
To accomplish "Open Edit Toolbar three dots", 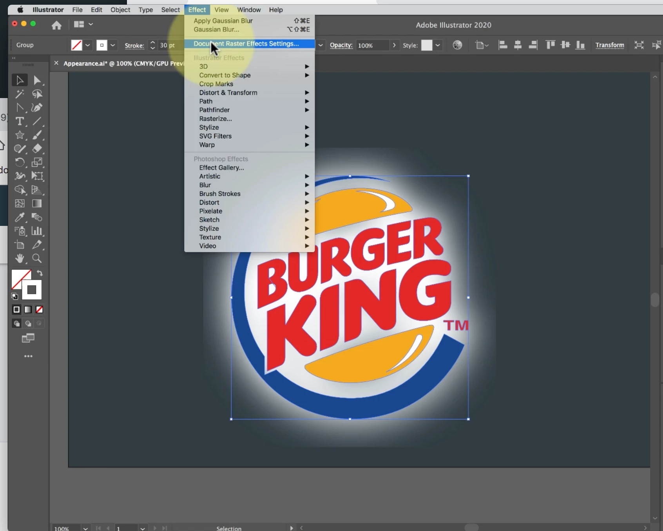I will coord(28,356).
